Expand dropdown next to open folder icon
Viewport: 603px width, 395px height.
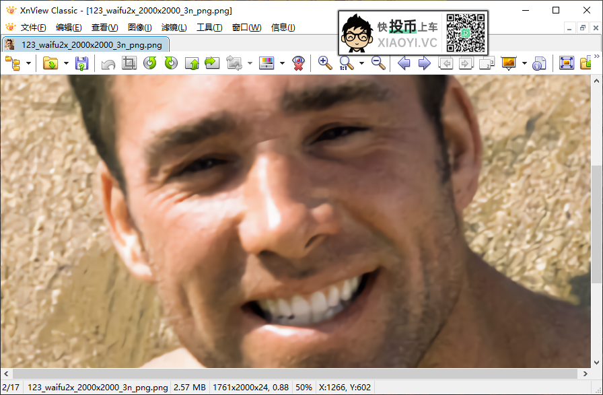(66, 63)
